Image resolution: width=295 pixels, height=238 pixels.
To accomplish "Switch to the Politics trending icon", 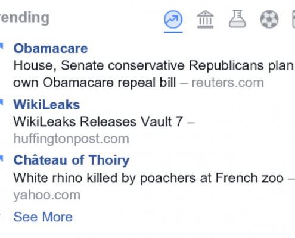I will coord(205,20).
